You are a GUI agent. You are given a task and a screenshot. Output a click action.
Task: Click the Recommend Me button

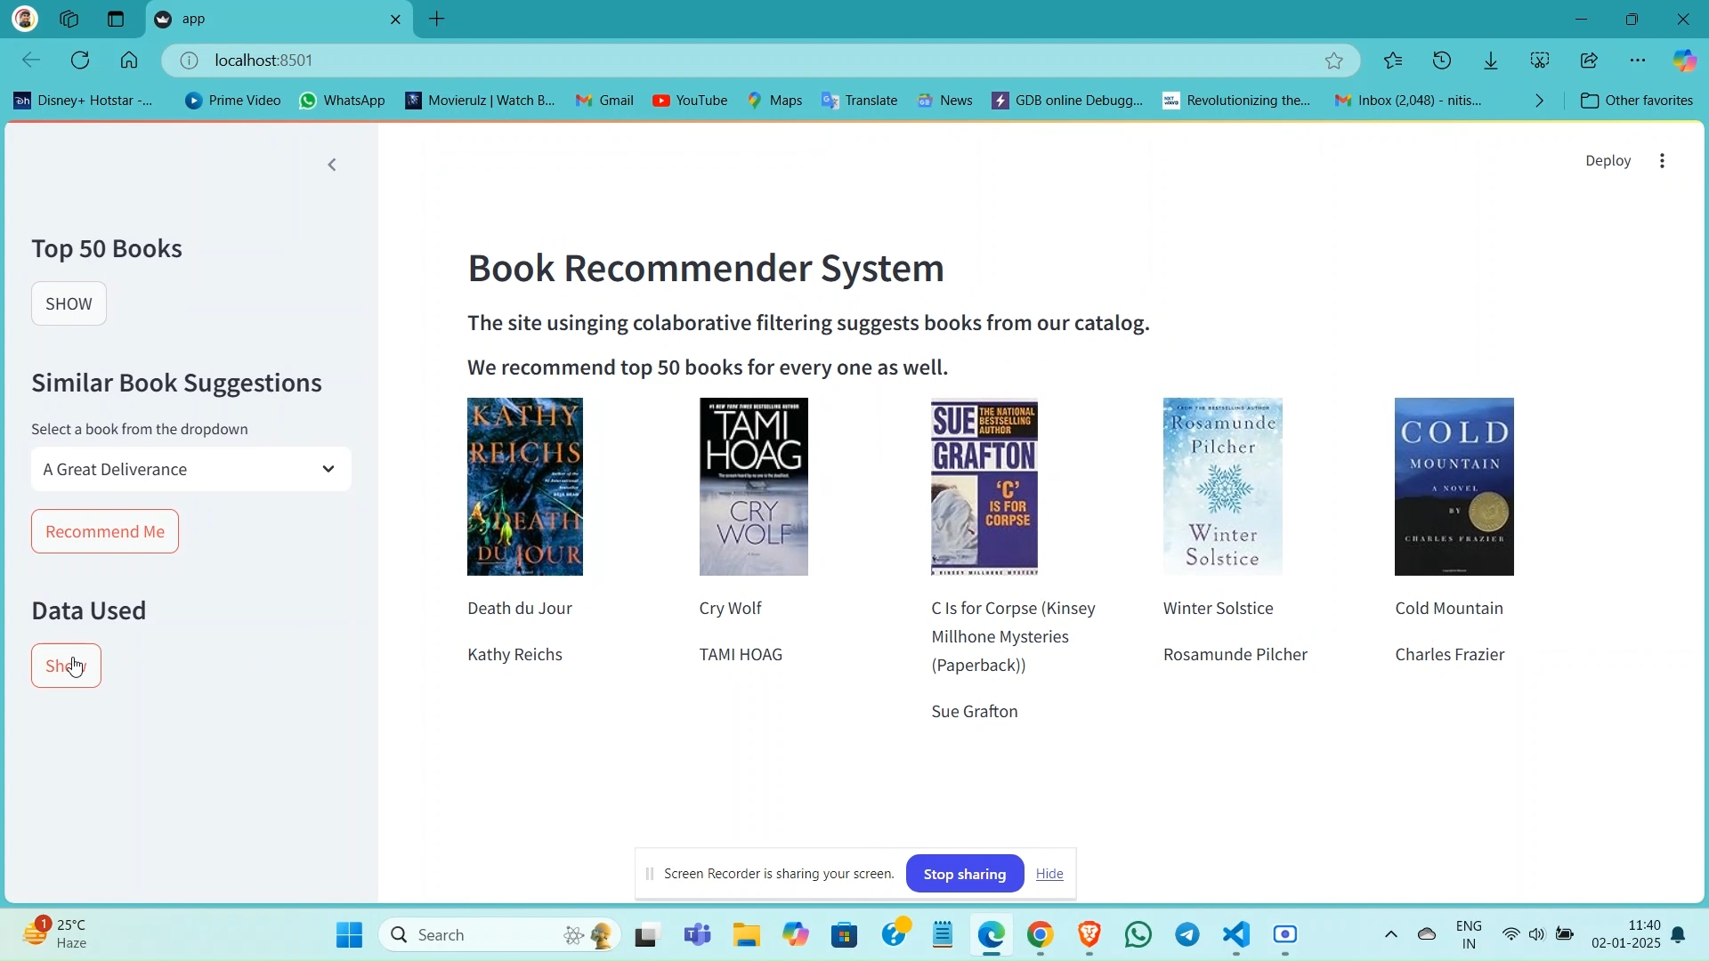105,532
